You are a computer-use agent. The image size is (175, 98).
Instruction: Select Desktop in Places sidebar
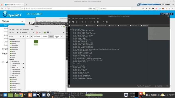tap(14, 44)
